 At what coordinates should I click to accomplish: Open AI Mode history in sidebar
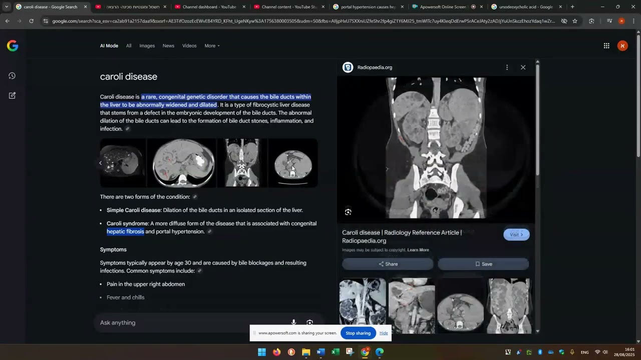pos(12,76)
